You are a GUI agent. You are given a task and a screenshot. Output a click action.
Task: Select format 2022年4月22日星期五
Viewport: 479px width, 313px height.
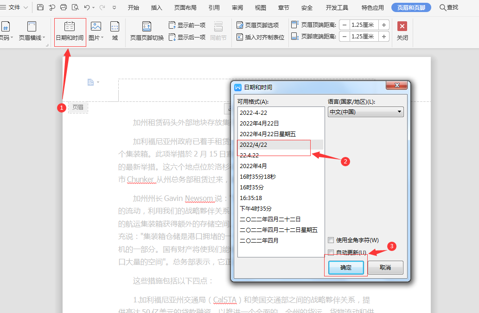pos(281,134)
